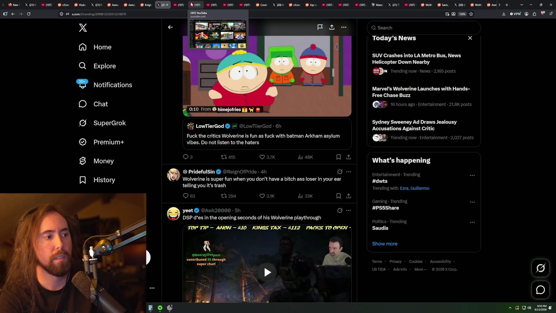Like the post with 3.7K likes
556x313 pixels.
[267, 157]
